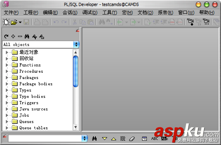This screenshot has height=145, width=221.
Task: Click the Search binoculars icon in bottom bar
Action: pos(94,139)
